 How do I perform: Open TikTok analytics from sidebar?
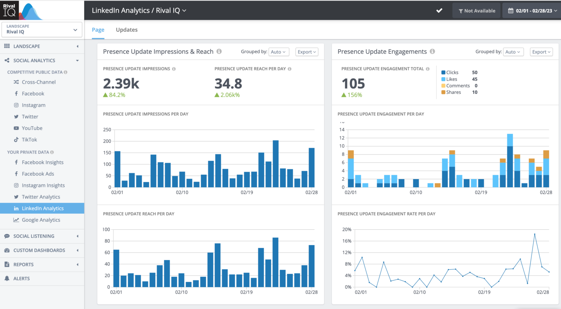click(29, 140)
